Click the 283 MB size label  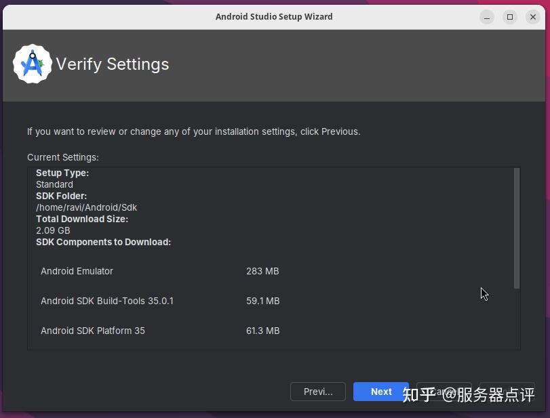[x=262, y=271]
